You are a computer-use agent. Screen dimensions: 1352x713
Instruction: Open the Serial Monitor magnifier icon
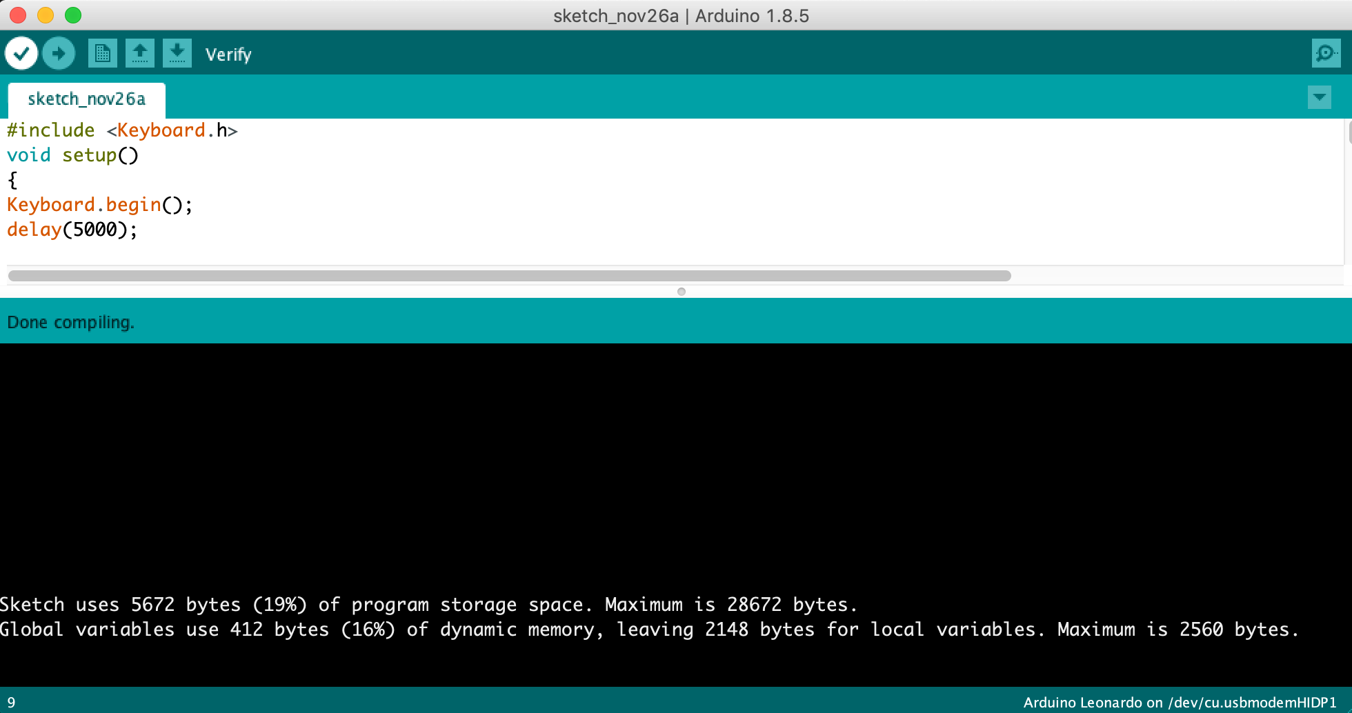[x=1326, y=53]
